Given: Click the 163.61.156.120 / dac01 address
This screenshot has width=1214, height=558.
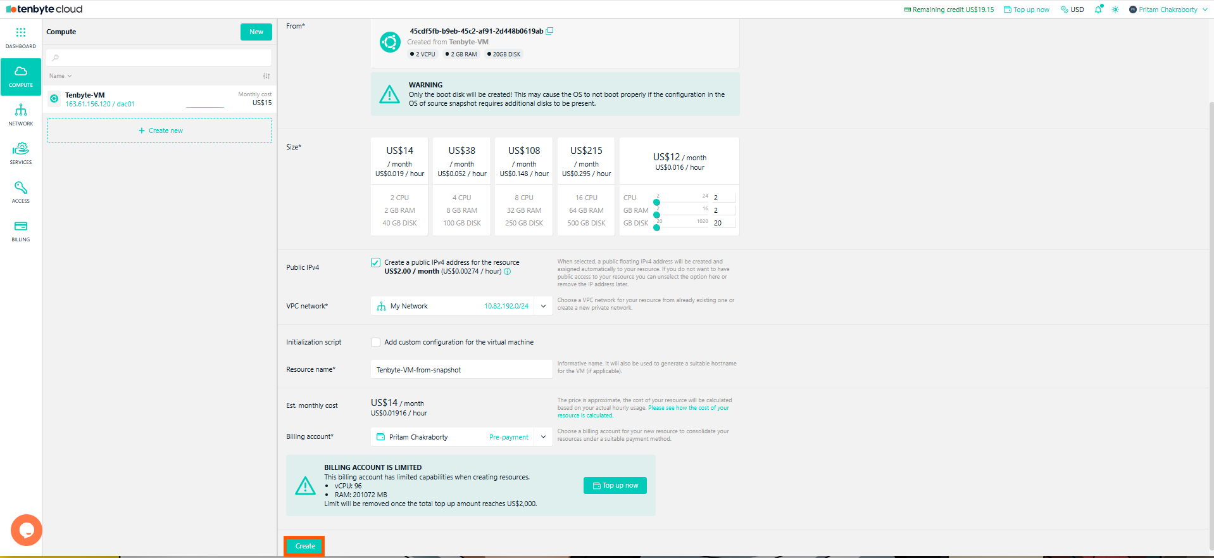Looking at the screenshot, I should point(100,104).
